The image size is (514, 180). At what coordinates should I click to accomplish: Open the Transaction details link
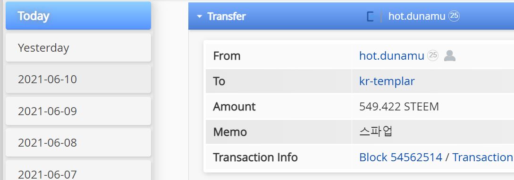tap(483, 157)
